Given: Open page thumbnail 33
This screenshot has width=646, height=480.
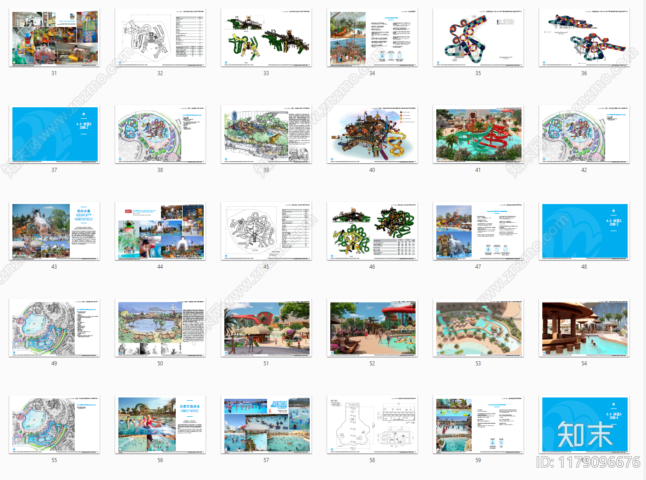Looking at the screenshot, I should [x=266, y=38].
